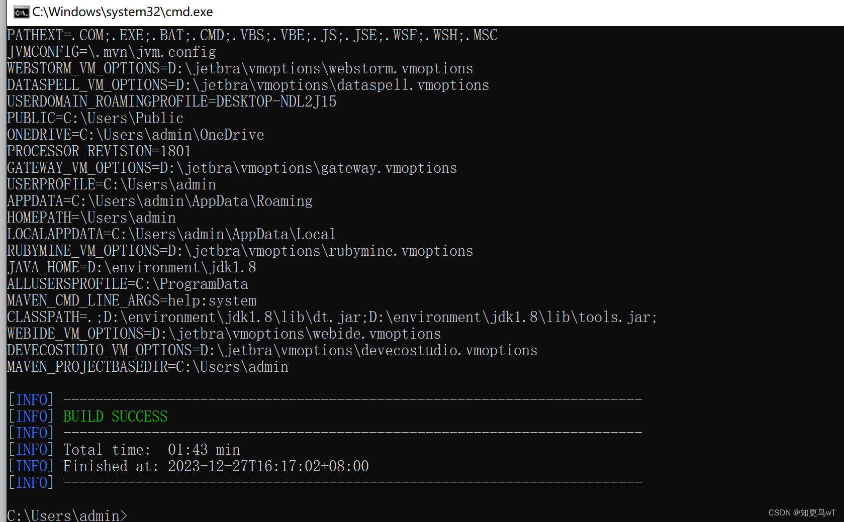844x522 pixels.
Task: Click the MAVEN_CMD_LINE_ARGS=help:system line
Action: point(132,300)
